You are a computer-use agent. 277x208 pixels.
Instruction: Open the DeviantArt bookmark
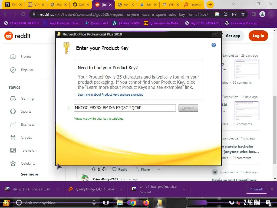click(97, 23)
